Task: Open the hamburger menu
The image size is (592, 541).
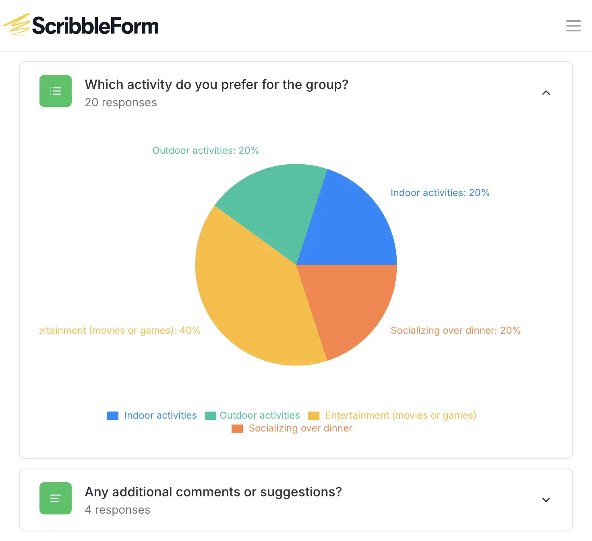Action: click(573, 26)
